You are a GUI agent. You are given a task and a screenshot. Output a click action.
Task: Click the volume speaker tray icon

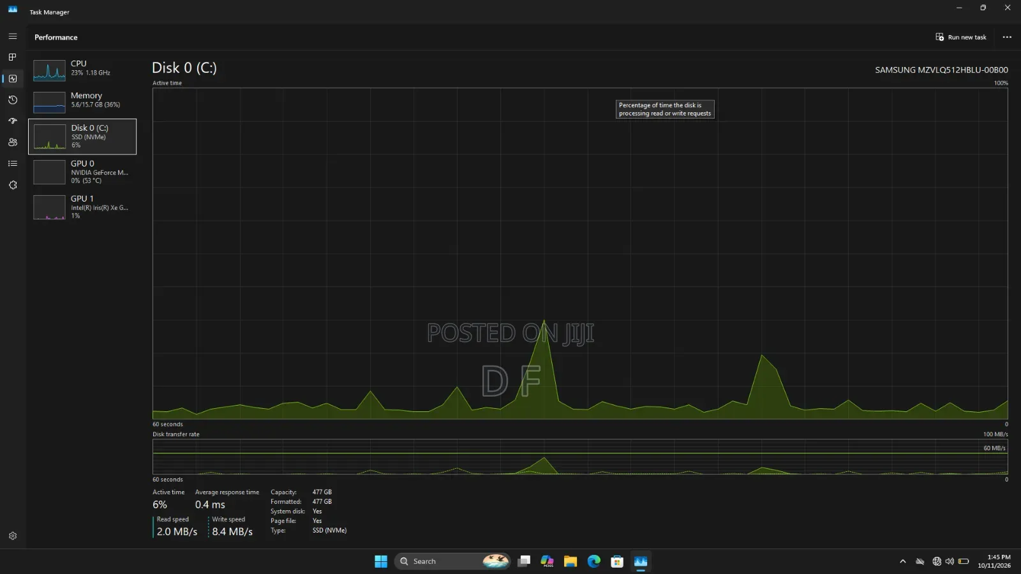(950, 561)
